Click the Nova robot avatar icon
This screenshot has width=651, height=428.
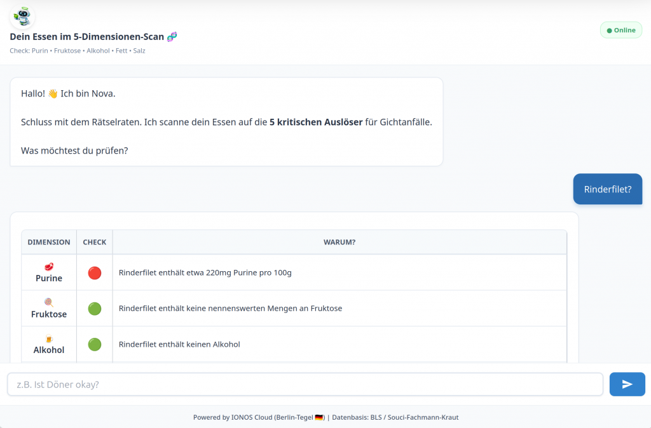[22, 16]
